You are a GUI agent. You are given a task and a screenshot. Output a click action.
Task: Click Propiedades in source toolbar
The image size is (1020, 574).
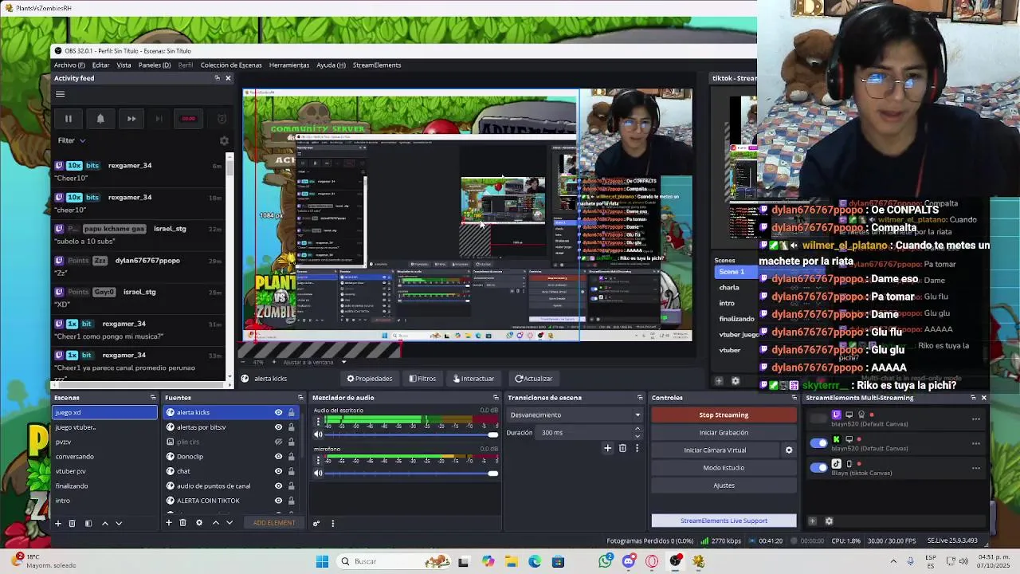click(x=369, y=379)
